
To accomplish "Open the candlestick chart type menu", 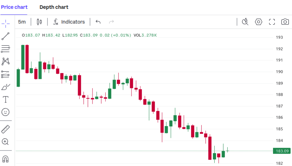I will [39, 22].
